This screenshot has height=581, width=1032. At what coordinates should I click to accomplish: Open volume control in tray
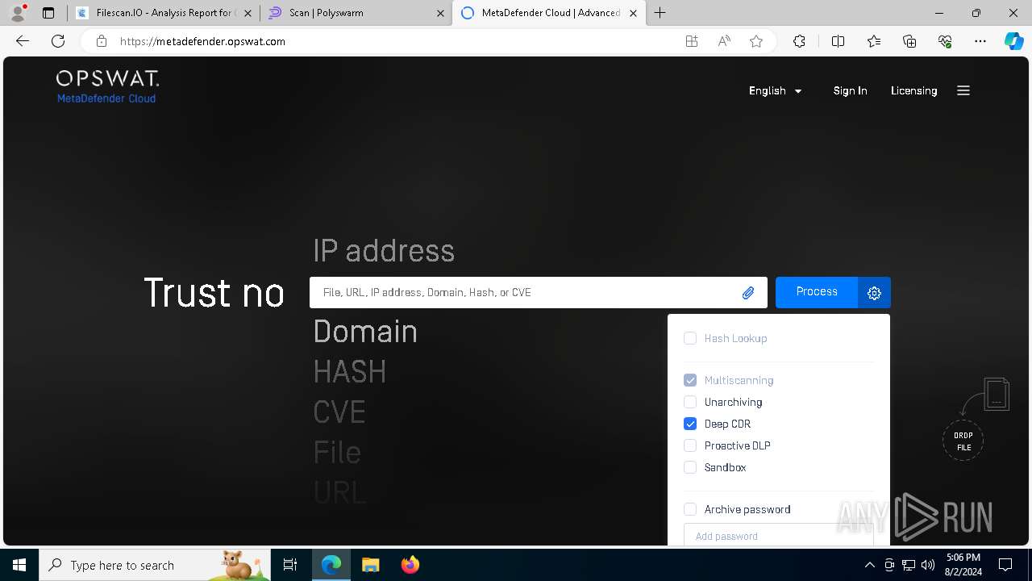click(928, 565)
